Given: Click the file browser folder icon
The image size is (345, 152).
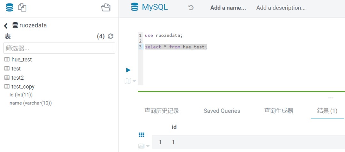Looking at the screenshot, I should pos(106,7).
